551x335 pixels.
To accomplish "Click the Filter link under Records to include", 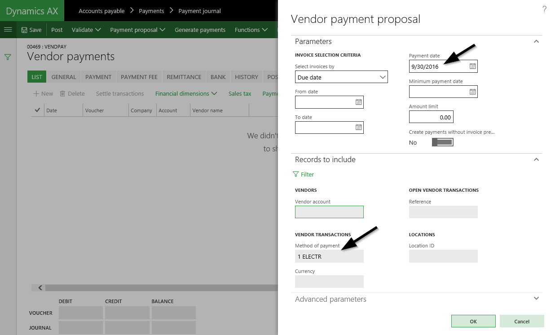I will (x=304, y=174).
